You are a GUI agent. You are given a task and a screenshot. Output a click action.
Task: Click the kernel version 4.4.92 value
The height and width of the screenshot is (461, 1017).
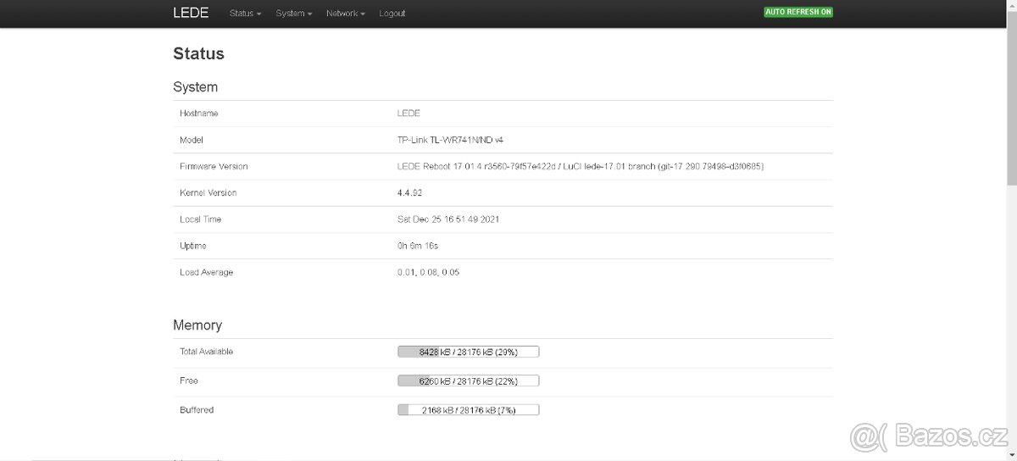tap(412, 193)
